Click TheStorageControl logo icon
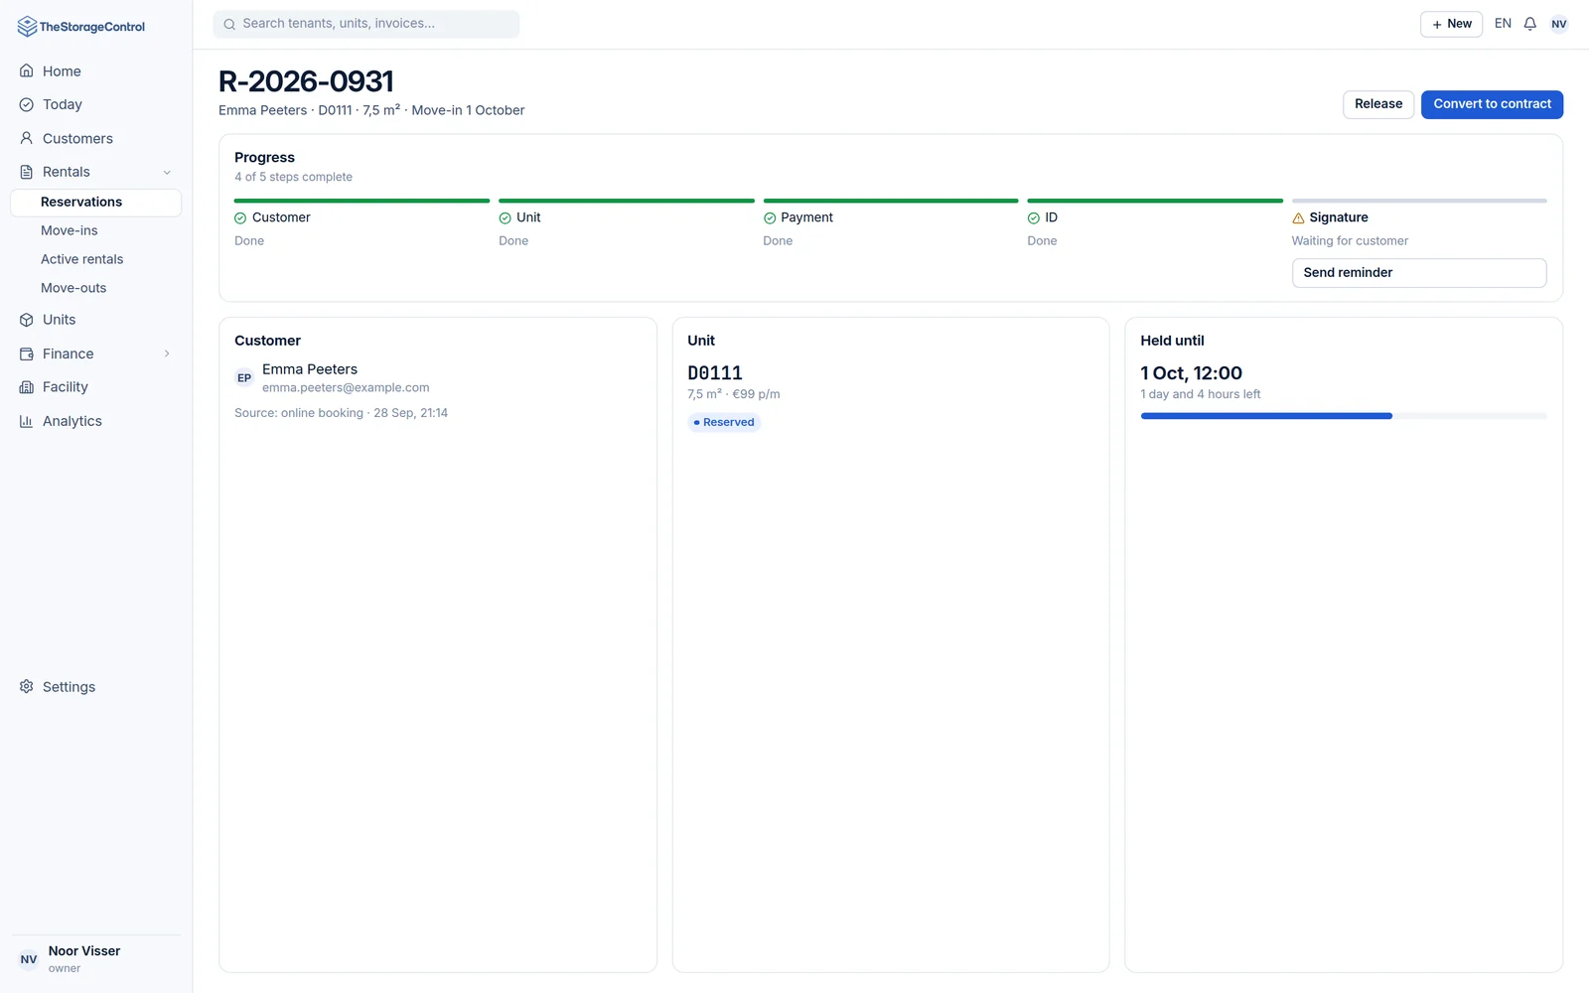 pos(27,27)
